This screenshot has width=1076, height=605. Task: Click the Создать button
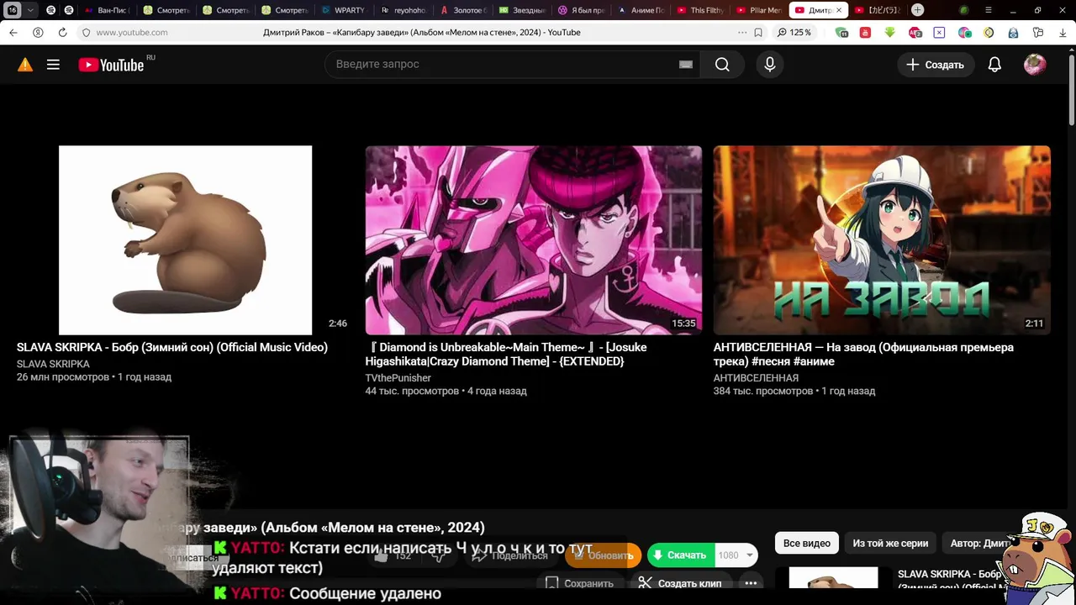[x=936, y=65]
